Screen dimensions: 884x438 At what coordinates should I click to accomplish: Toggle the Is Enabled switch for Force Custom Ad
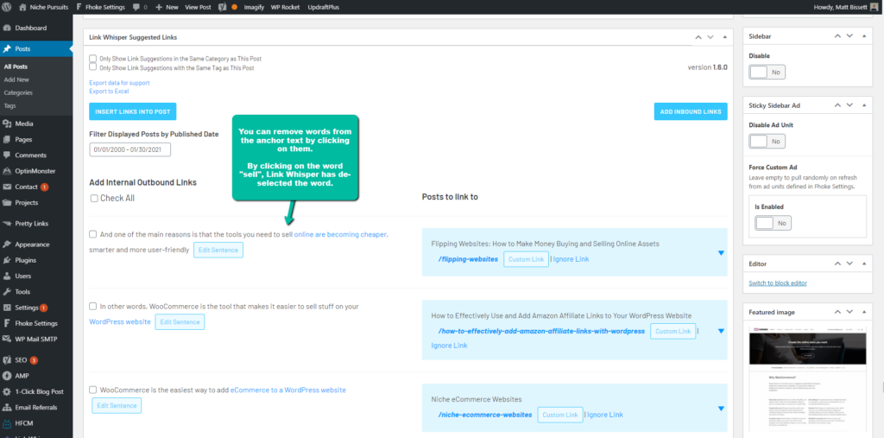tap(773, 223)
